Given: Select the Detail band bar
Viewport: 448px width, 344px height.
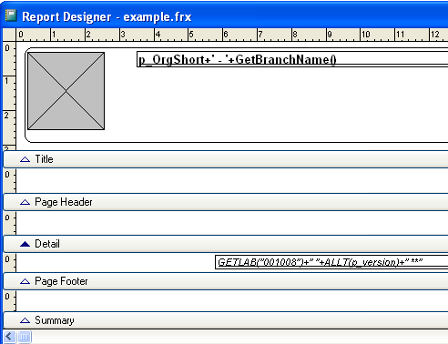Looking at the screenshot, I should pos(226,244).
